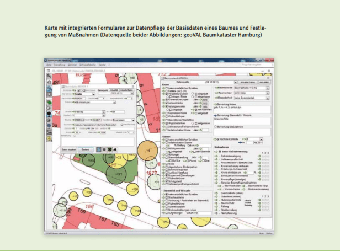The width and height of the screenshot is (340, 252).
Task: Click the Zustand button
Action: click(x=86, y=149)
